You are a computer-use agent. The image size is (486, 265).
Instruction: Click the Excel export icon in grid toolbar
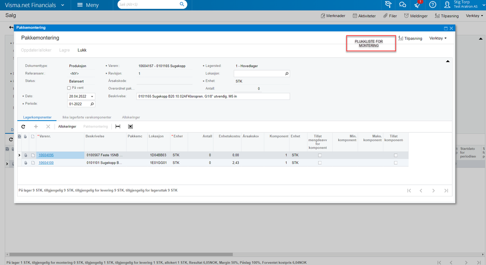130,126
